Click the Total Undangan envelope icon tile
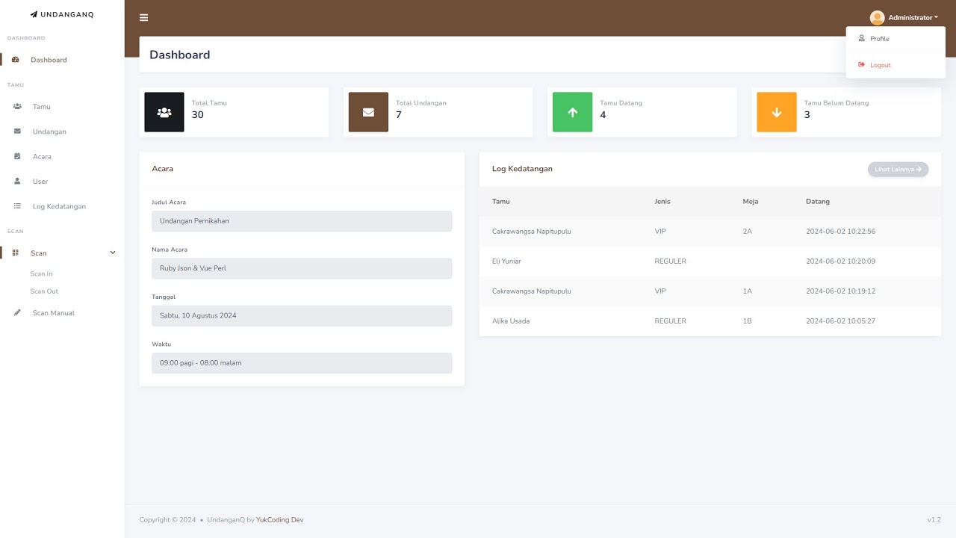956x538 pixels. click(368, 112)
